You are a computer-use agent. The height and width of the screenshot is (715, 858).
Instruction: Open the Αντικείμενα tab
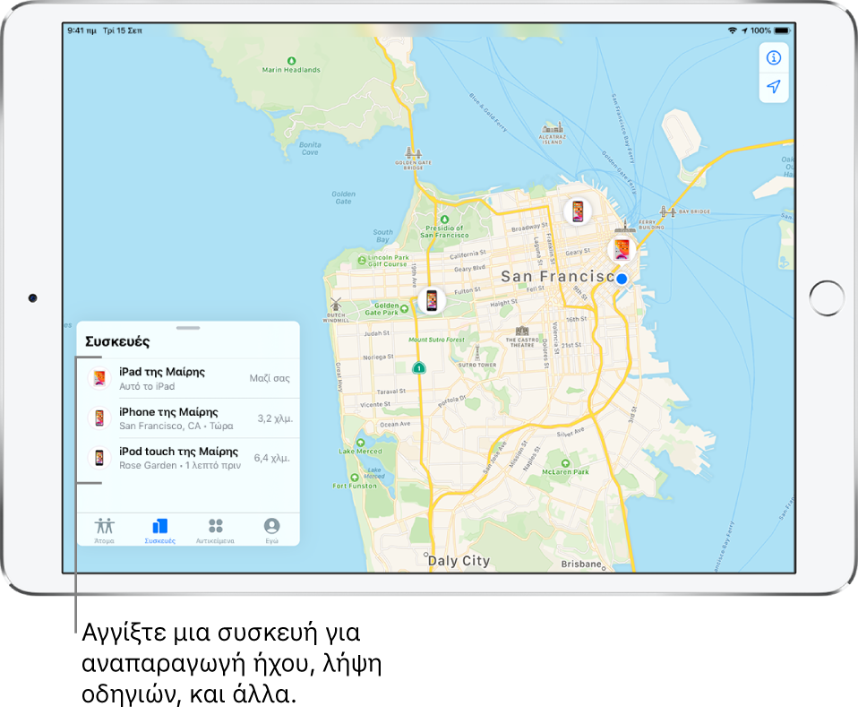pos(216,530)
